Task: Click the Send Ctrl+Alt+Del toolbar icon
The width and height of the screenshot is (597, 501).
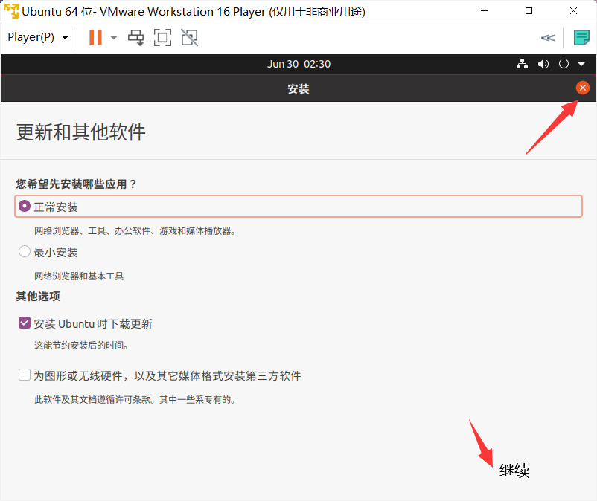Action: (136, 37)
